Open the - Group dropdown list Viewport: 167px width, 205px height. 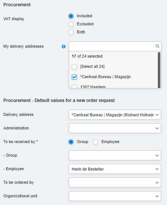(115, 155)
